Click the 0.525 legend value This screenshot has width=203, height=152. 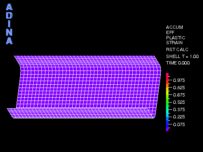179,102
